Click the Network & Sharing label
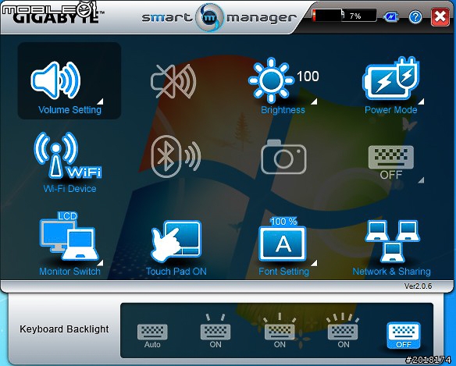The image size is (456, 366). (391, 272)
